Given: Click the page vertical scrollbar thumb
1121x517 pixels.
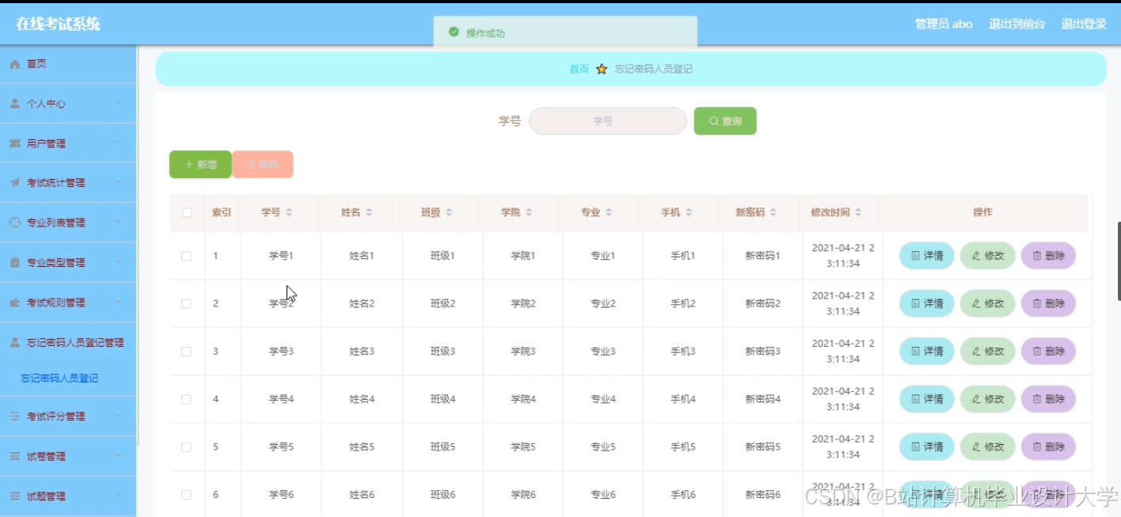Looking at the screenshot, I should 1119,261.
